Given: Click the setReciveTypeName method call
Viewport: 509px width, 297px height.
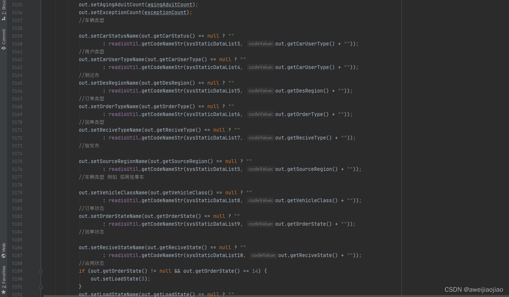Looking at the screenshot, I should click(x=116, y=130).
